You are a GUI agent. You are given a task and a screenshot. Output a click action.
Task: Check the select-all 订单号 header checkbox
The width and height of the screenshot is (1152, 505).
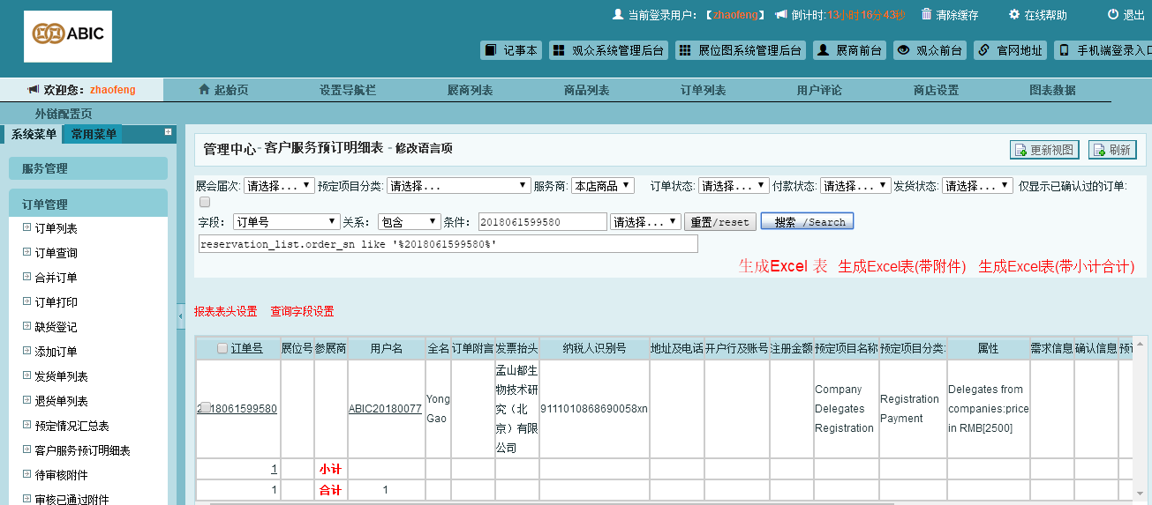click(x=222, y=349)
